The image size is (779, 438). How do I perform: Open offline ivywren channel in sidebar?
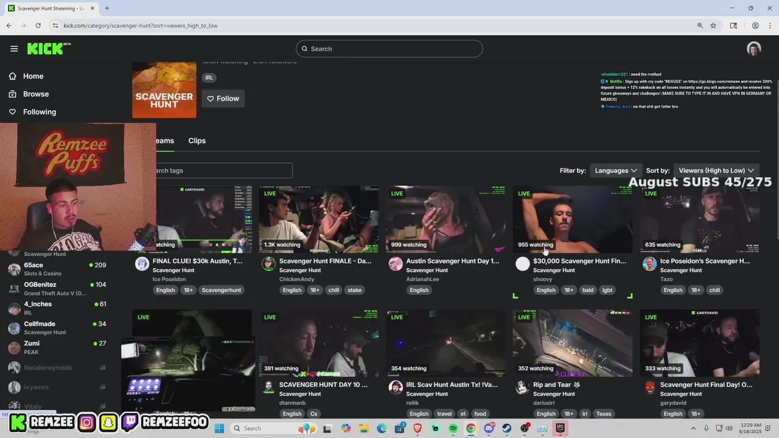58,387
